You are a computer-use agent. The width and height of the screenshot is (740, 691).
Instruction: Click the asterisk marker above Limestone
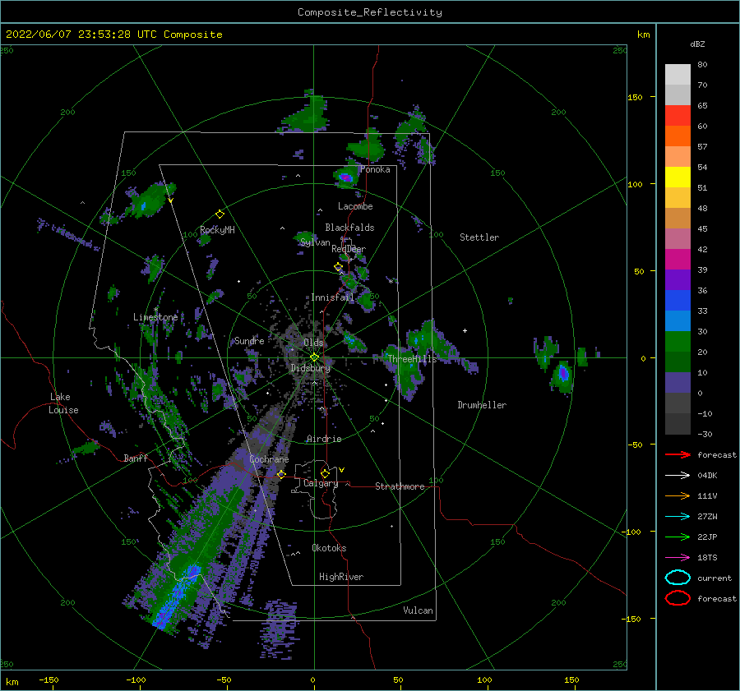click(155, 310)
